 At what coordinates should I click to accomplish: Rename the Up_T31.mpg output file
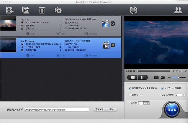[x=91, y=55]
